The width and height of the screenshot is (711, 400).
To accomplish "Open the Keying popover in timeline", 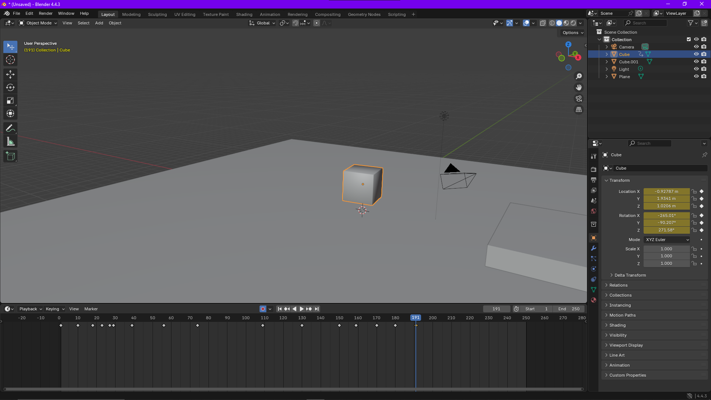I will (x=55, y=309).
